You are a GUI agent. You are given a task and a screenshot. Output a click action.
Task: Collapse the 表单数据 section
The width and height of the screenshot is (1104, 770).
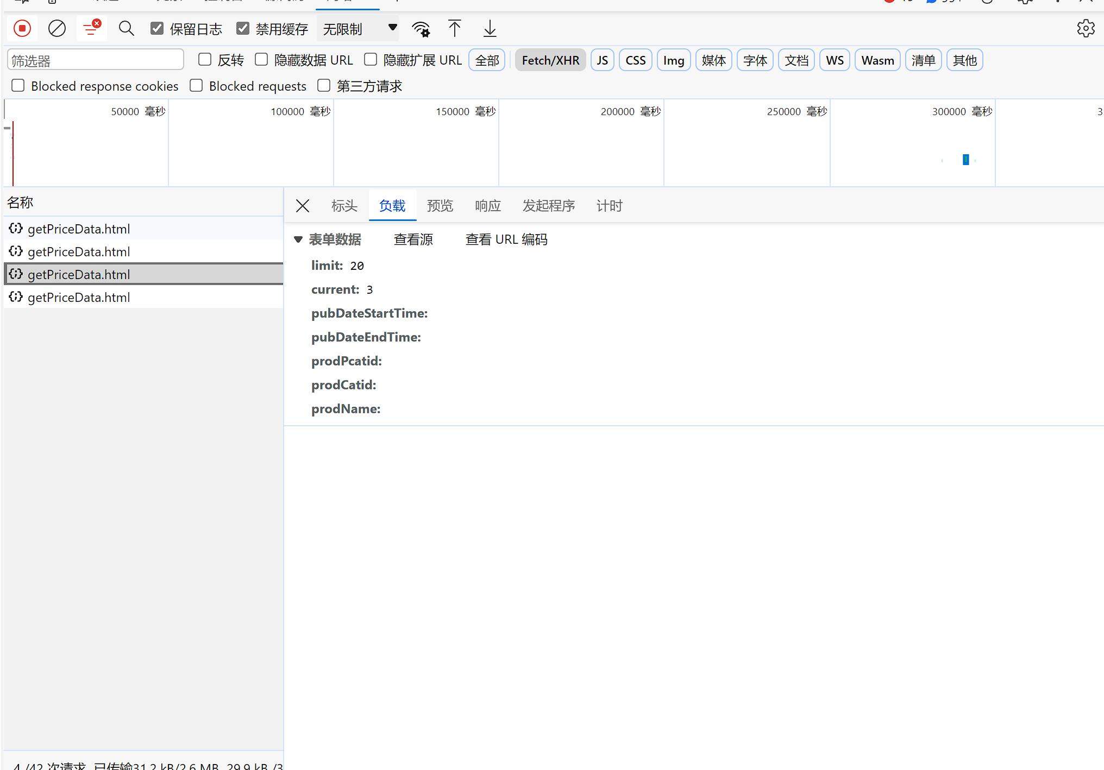tap(298, 239)
